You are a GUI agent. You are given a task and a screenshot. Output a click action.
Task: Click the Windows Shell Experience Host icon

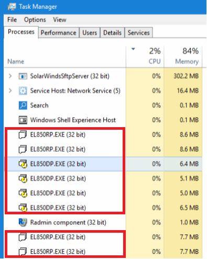pos(23,120)
